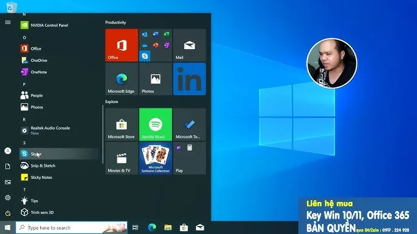Open Pictures from Start sidebar

click(x=8, y=182)
